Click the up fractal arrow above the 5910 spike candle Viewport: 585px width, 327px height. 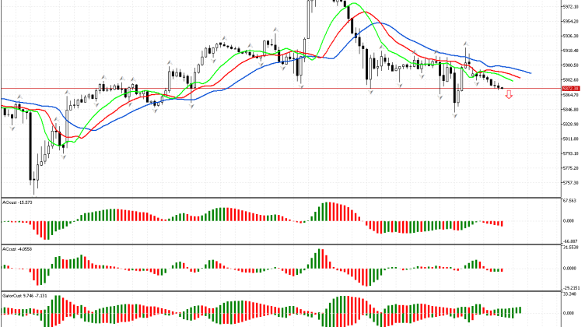(466, 43)
